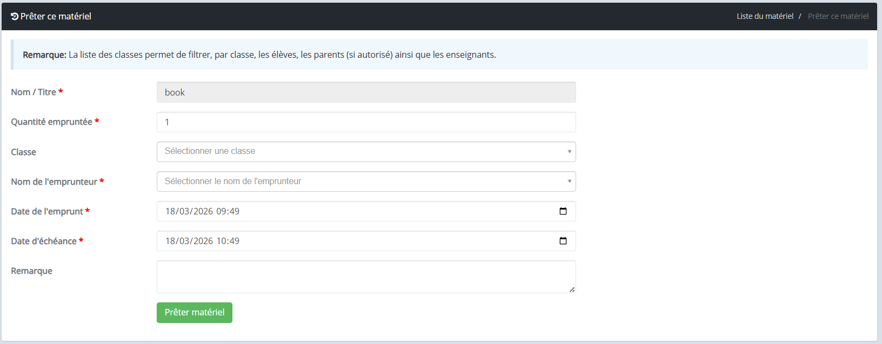Click the 18/03/2026 09:49 date value
Screen dimensions: 882x344
point(202,211)
